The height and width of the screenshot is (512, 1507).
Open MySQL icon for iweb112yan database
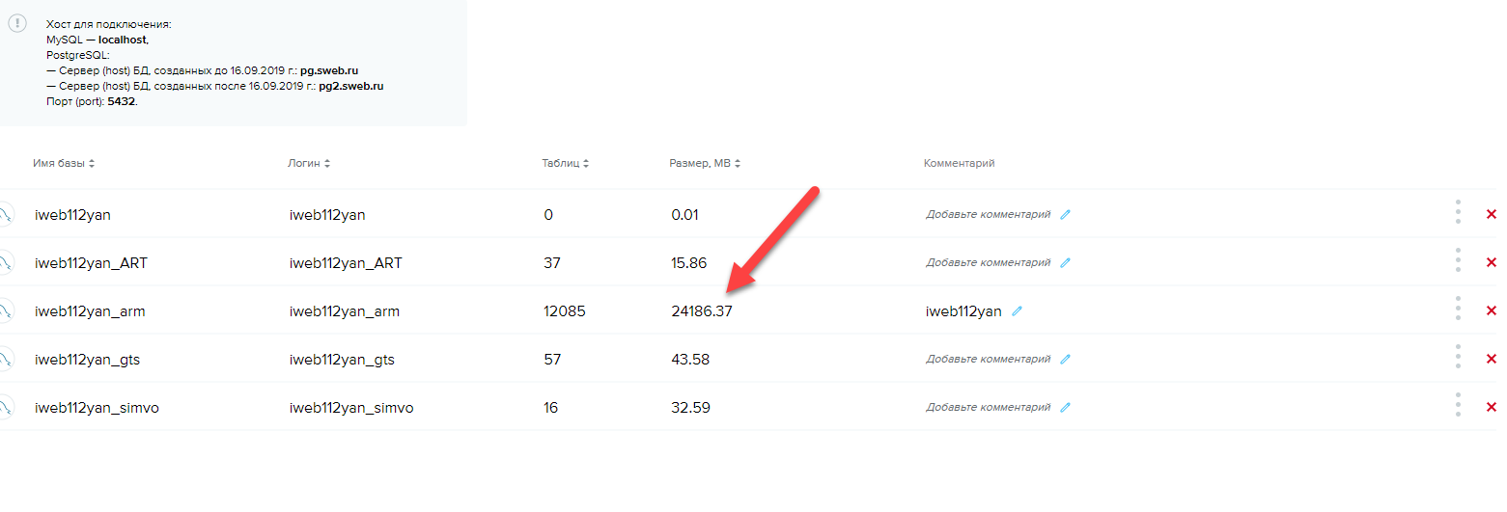[5, 214]
